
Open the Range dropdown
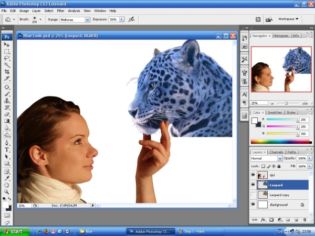tap(87, 19)
